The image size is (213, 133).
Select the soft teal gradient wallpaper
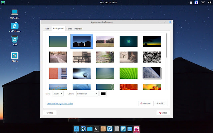105,73
